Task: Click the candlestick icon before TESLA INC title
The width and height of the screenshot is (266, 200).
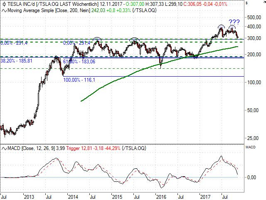Action: pos(4,4)
